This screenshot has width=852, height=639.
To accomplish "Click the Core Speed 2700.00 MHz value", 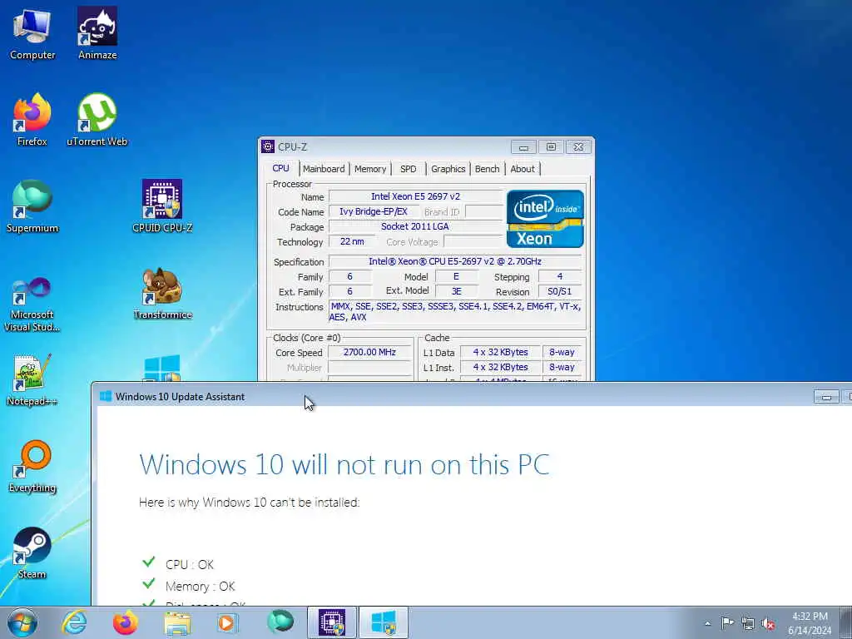I will [369, 352].
